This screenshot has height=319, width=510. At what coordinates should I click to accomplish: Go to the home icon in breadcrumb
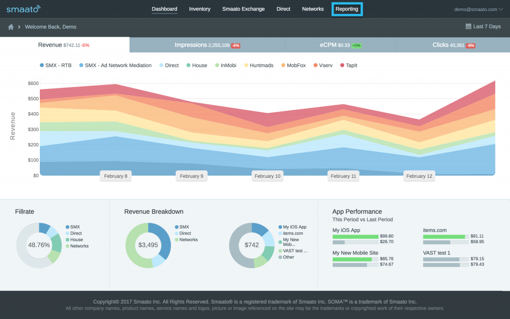click(x=11, y=27)
